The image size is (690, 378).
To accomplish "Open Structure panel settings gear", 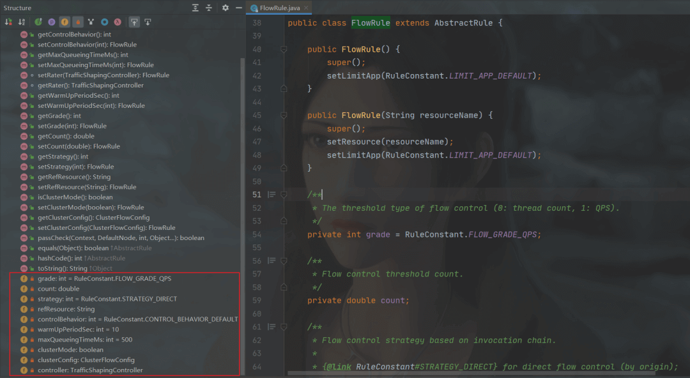I will [226, 8].
